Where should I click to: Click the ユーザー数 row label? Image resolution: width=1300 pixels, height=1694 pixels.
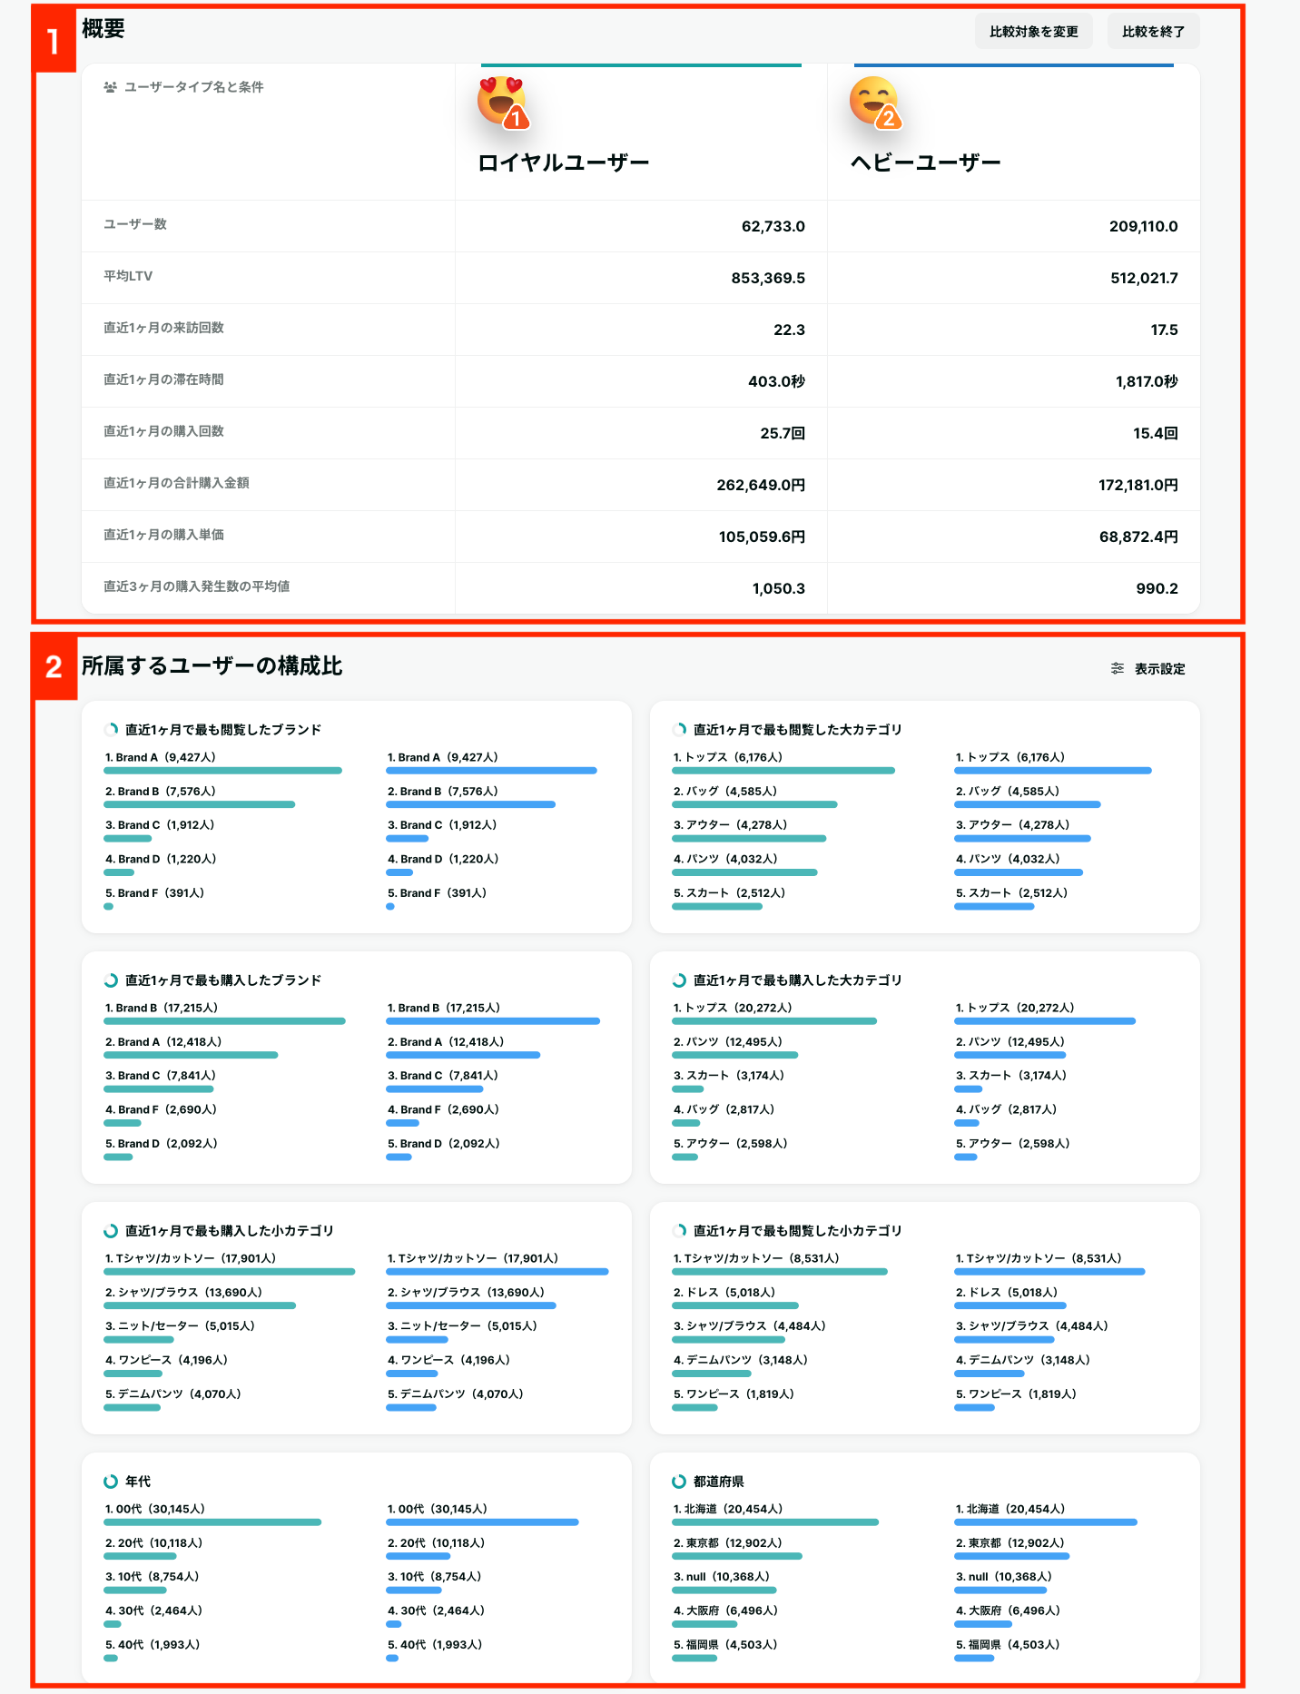point(135,224)
